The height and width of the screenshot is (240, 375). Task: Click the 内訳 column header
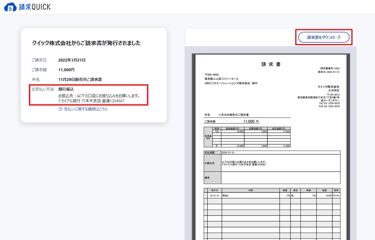coord(251,191)
